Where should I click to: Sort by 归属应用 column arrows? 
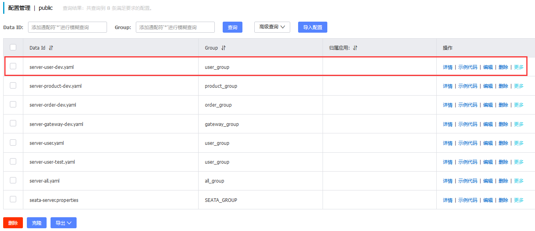coord(355,48)
